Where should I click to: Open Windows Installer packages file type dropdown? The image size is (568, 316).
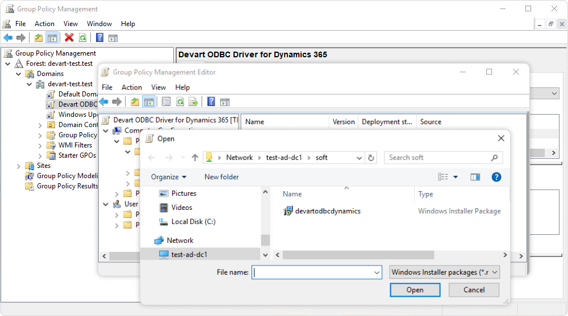pos(445,272)
